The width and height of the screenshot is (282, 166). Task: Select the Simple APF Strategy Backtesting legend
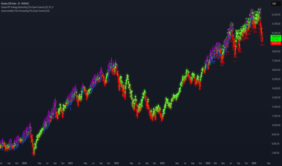pos(27,7)
